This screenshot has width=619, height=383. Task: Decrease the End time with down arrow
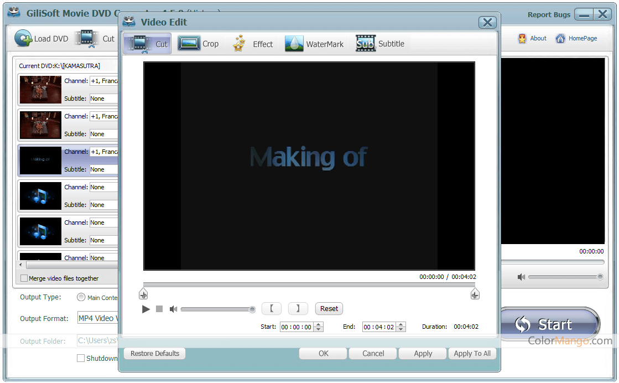401,329
